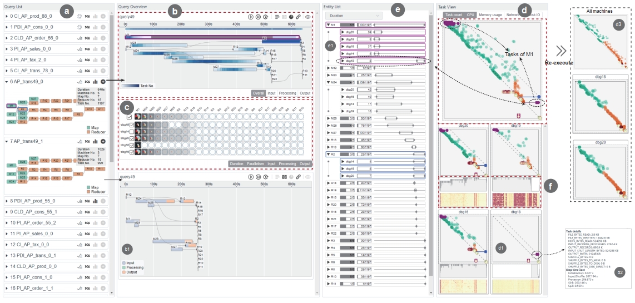Uncheck the dbg19 machine checkbox
The width and height of the screenshot is (635, 303).
coord(132,125)
